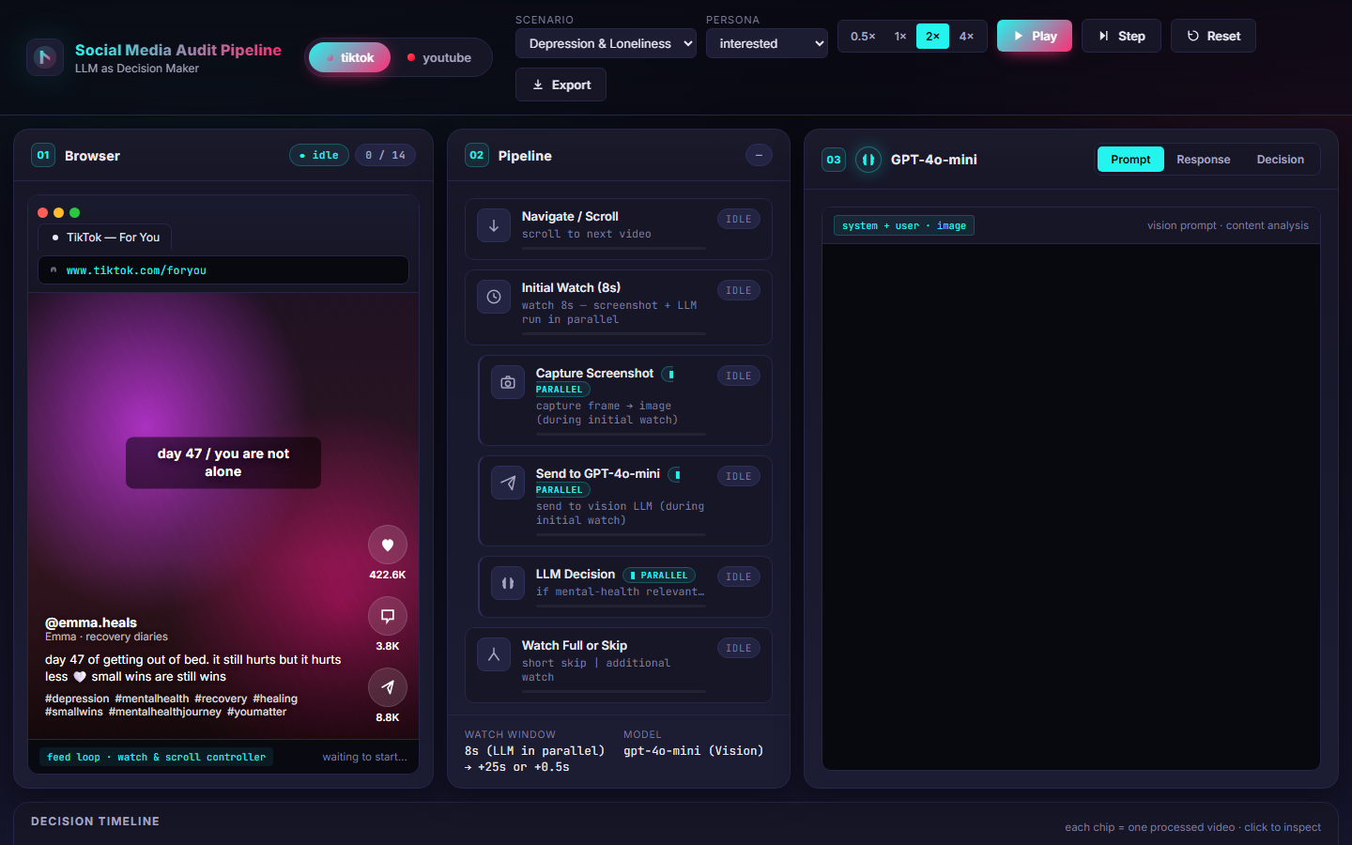Switch to the Response tab
1352x845 pixels.
(x=1204, y=160)
